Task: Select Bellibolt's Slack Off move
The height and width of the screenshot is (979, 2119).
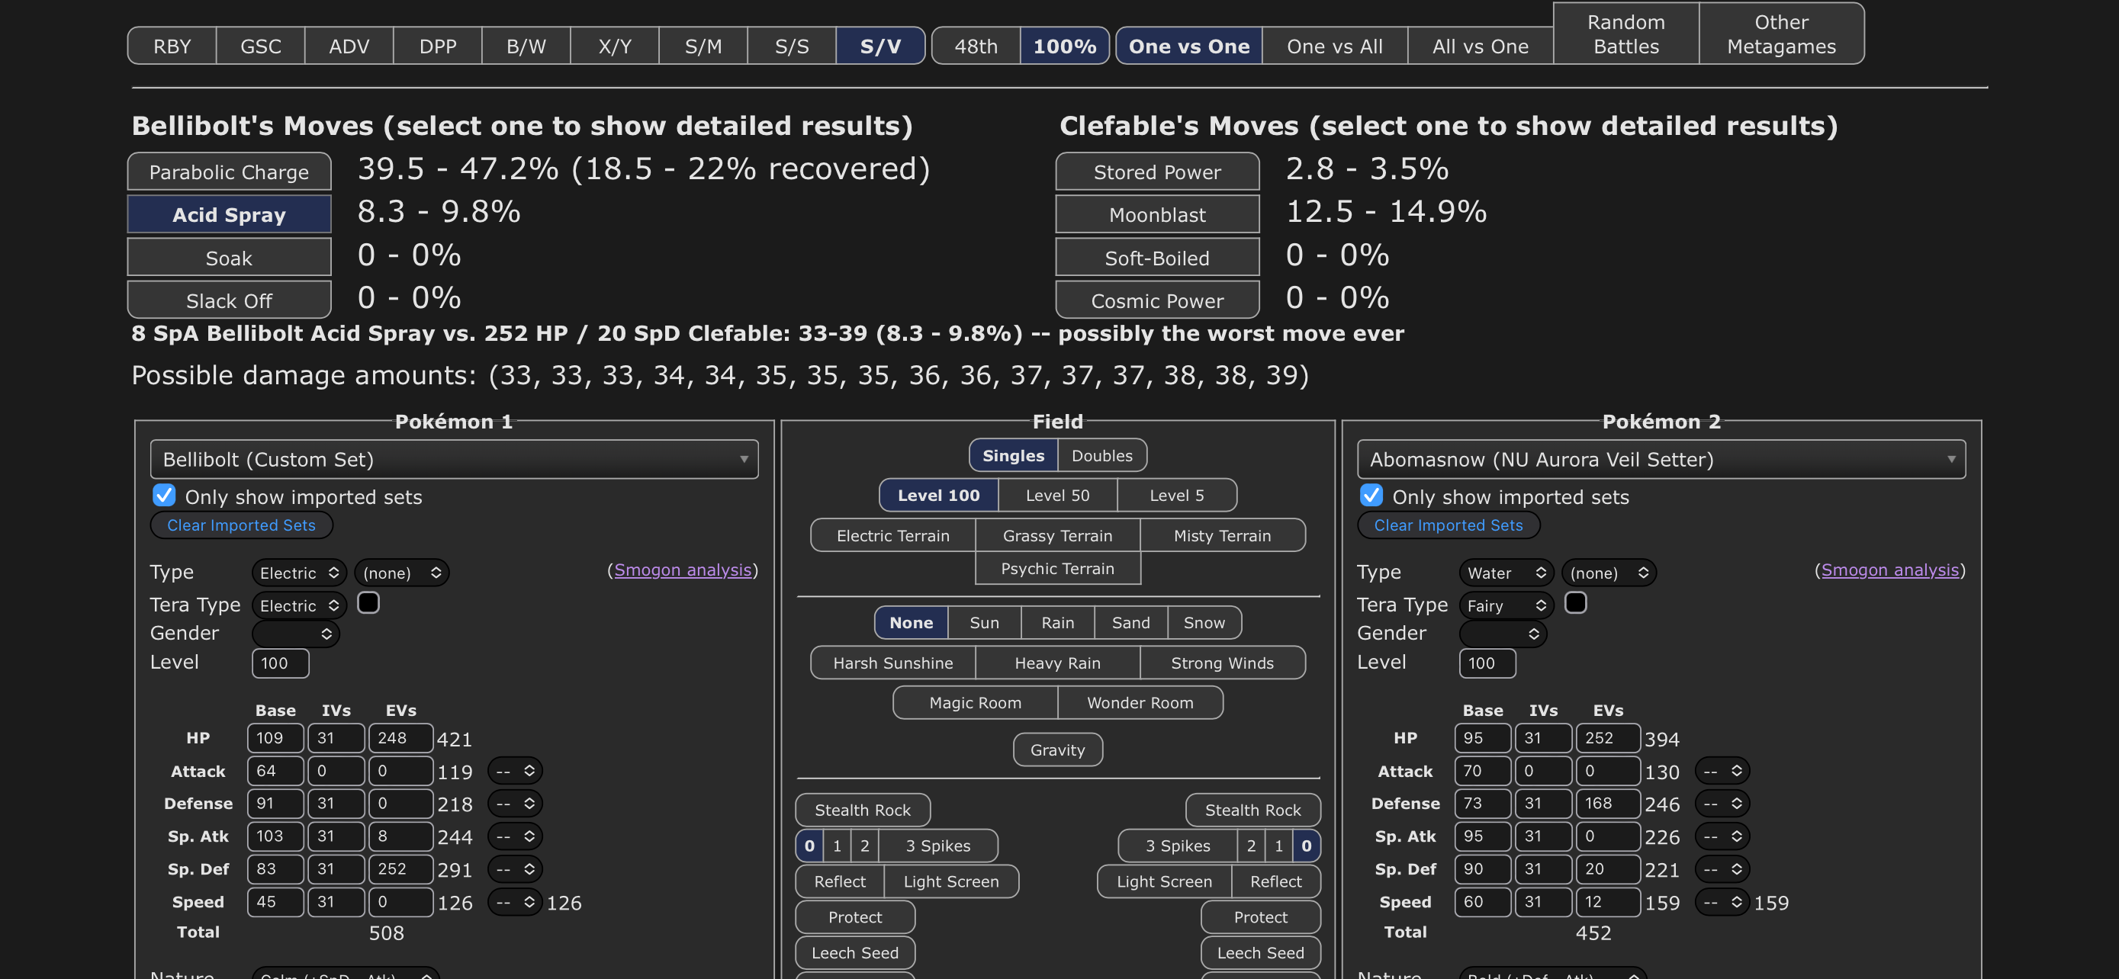Action: (229, 300)
